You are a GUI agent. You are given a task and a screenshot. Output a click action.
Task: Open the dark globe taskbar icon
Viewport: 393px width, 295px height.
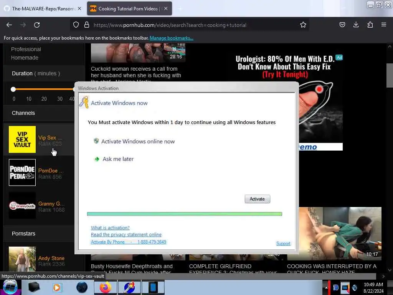(82, 287)
